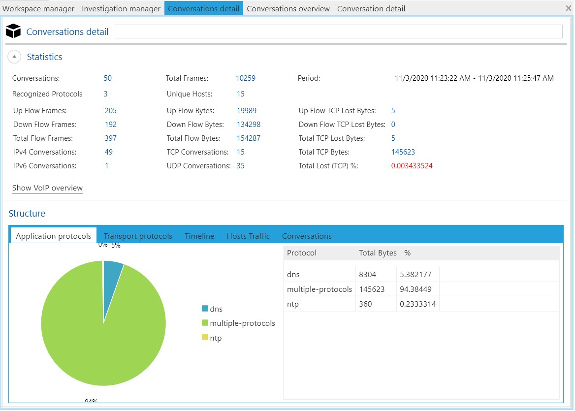
Task: Open the Investigation manager tab
Action: point(121,8)
